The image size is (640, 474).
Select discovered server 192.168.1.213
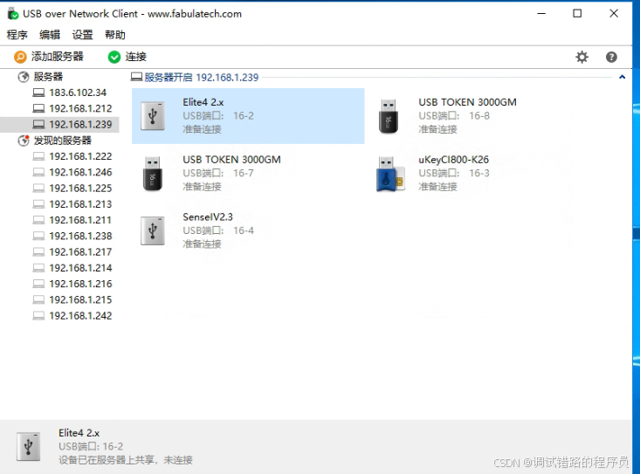tap(80, 204)
